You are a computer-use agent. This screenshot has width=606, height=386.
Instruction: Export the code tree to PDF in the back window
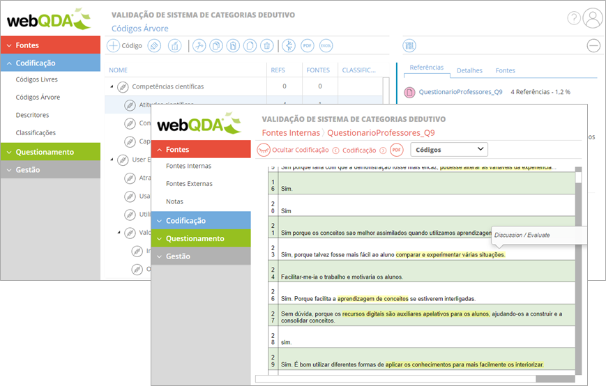308,45
